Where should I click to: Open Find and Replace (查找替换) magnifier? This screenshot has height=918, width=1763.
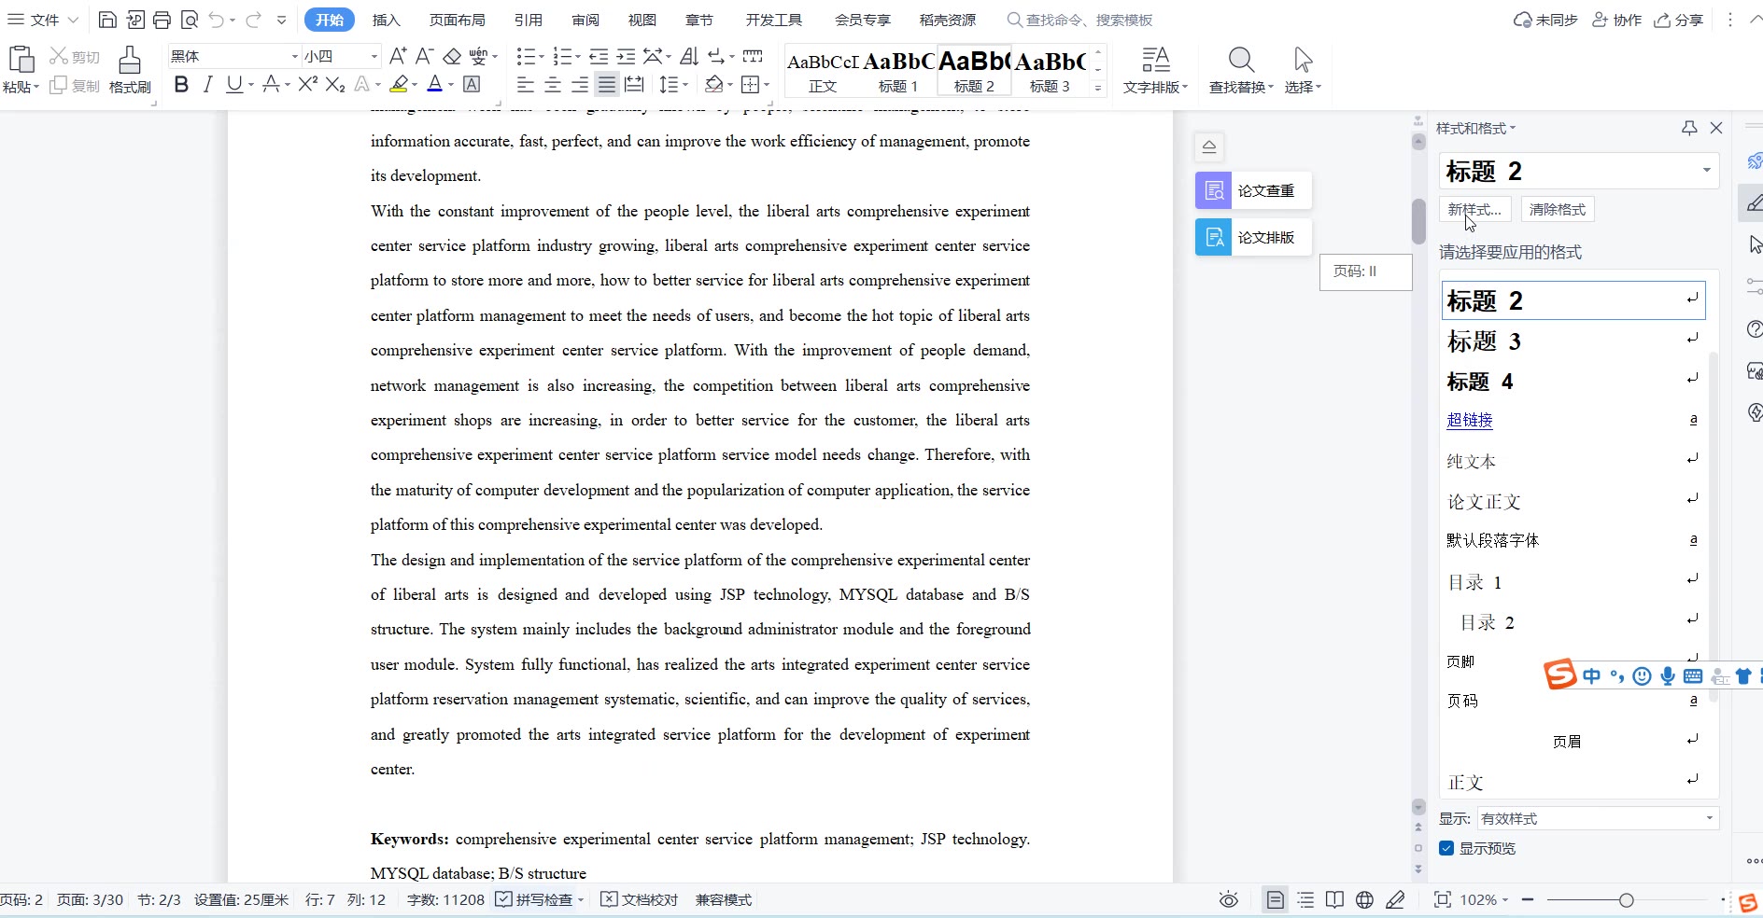[x=1241, y=61]
